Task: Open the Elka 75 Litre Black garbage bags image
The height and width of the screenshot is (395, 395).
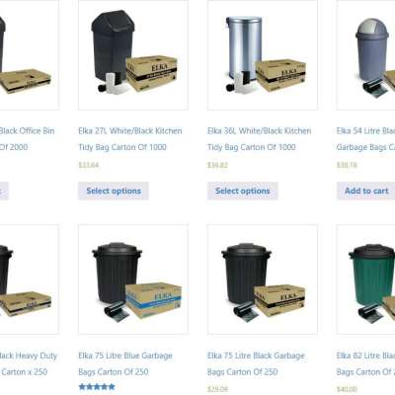Action: pos(263,279)
